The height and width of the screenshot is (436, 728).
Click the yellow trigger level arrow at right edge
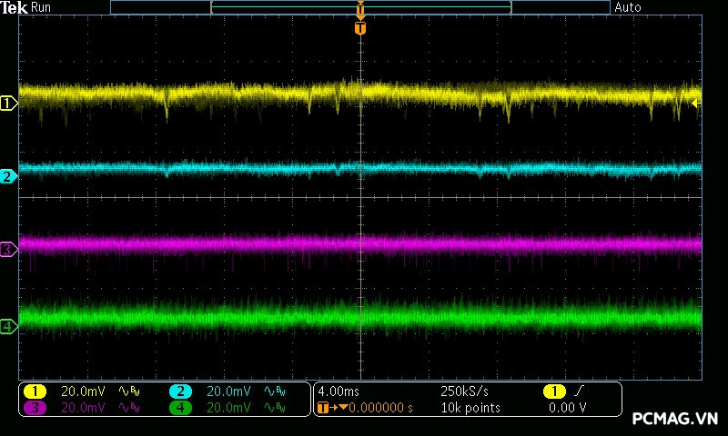696,104
